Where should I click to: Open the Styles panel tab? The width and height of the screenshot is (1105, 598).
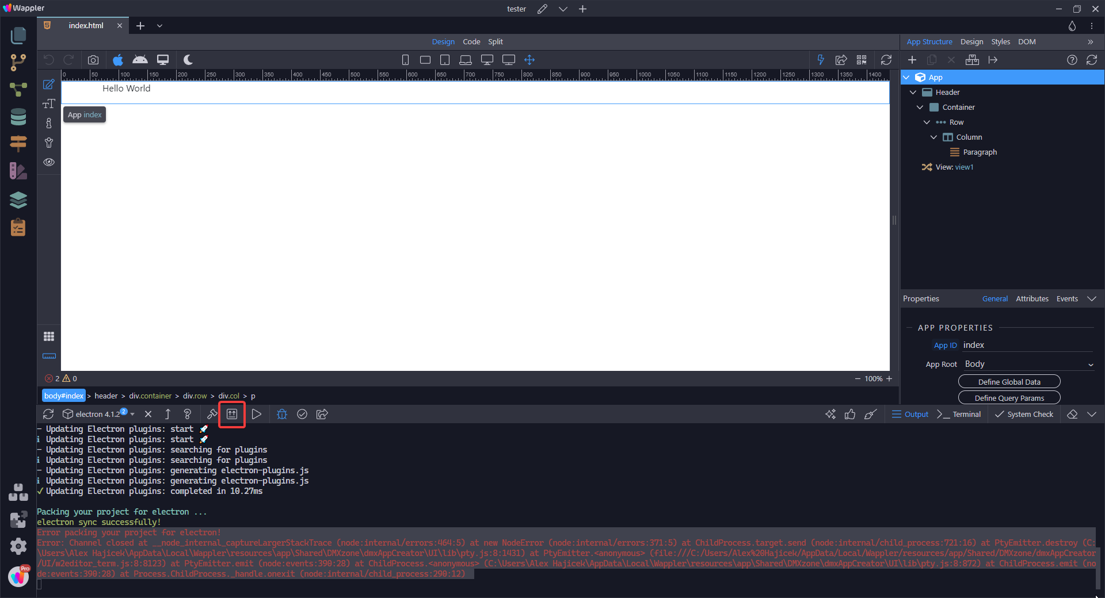(1001, 42)
